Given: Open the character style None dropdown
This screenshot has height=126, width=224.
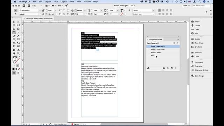Looking at the screenshot, I should [153, 10].
